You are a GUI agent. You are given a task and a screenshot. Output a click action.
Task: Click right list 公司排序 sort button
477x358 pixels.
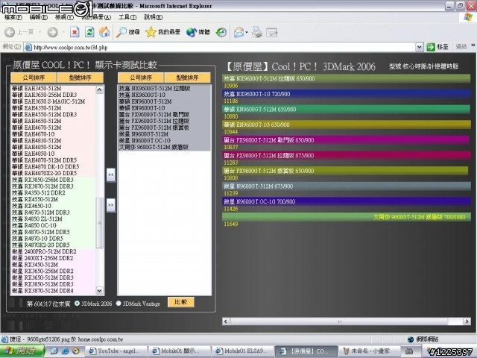click(x=141, y=78)
